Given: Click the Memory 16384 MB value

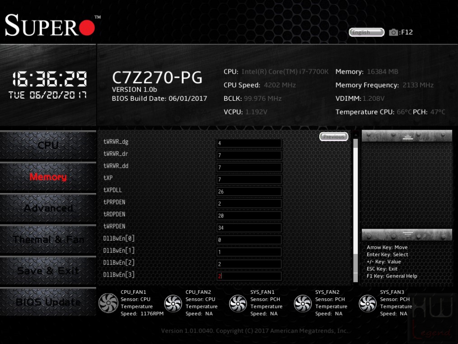Looking at the screenshot, I should pos(383,71).
